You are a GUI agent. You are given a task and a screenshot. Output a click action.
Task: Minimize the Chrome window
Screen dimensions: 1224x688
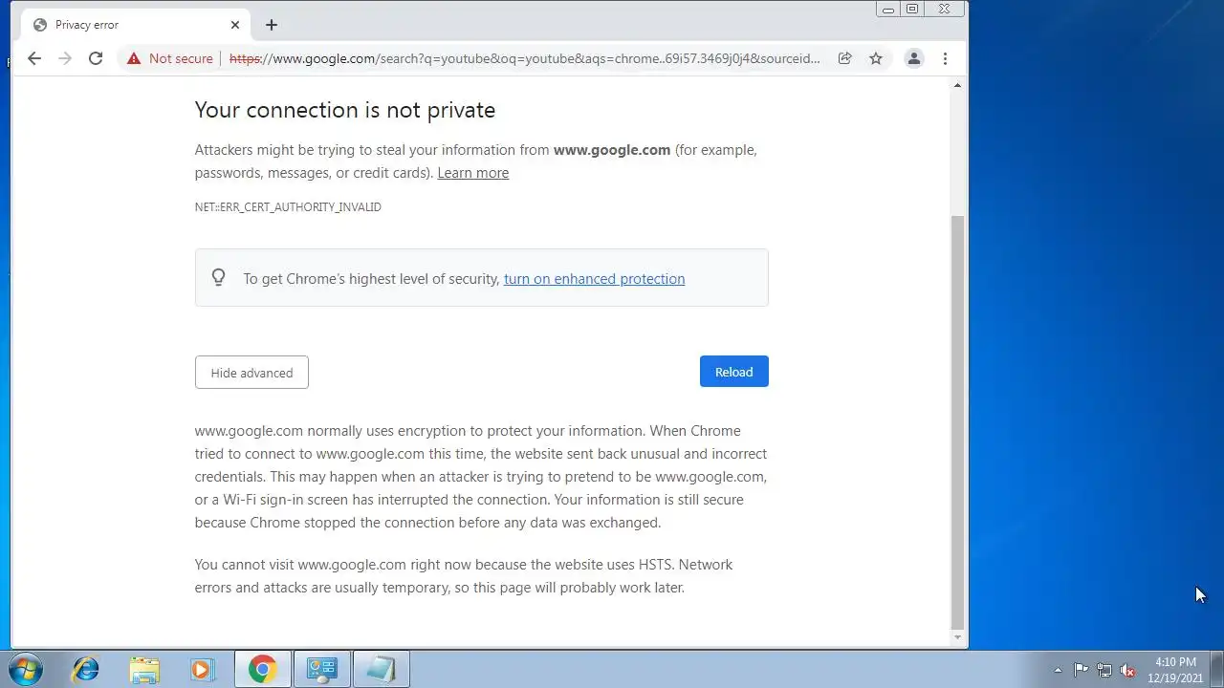coord(888,9)
